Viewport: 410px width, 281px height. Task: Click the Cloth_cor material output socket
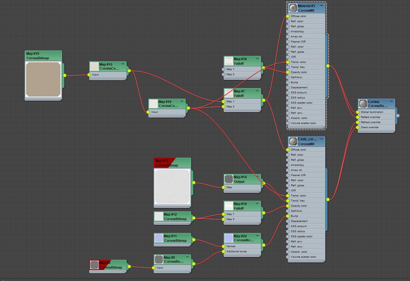(328, 199)
